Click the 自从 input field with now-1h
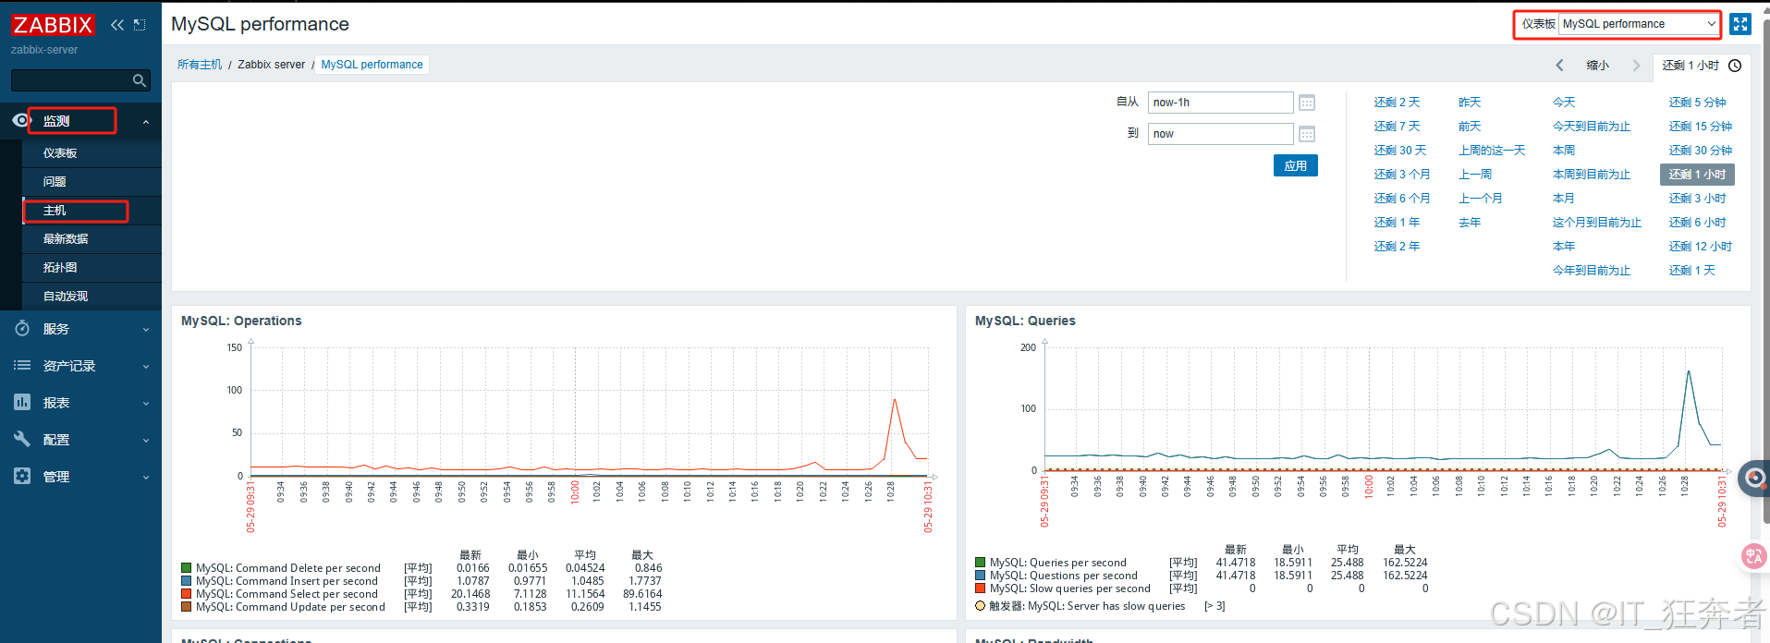The image size is (1770, 643). [x=1221, y=103]
